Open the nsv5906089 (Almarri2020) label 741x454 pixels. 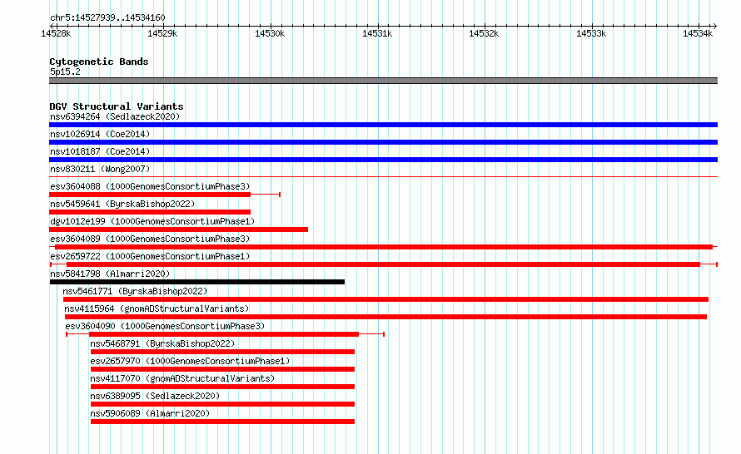150,413
